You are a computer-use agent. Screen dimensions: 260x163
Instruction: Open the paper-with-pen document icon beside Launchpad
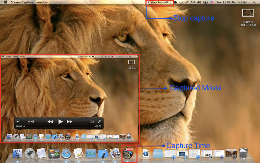point(42,153)
